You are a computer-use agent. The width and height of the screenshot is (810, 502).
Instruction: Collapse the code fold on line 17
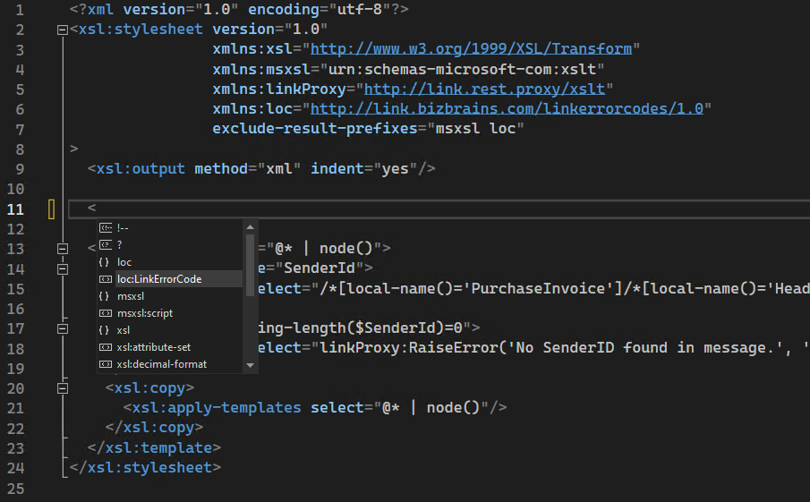(62, 328)
